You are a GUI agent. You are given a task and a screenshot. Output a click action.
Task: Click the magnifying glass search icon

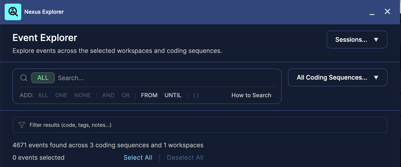point(24,78)
